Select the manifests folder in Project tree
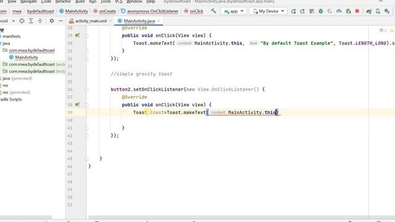The width and height of the screenshot is (395, 222). click(11, 36)
